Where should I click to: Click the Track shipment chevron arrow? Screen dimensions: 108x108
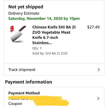pyautogui.click(x=99, y=70)
